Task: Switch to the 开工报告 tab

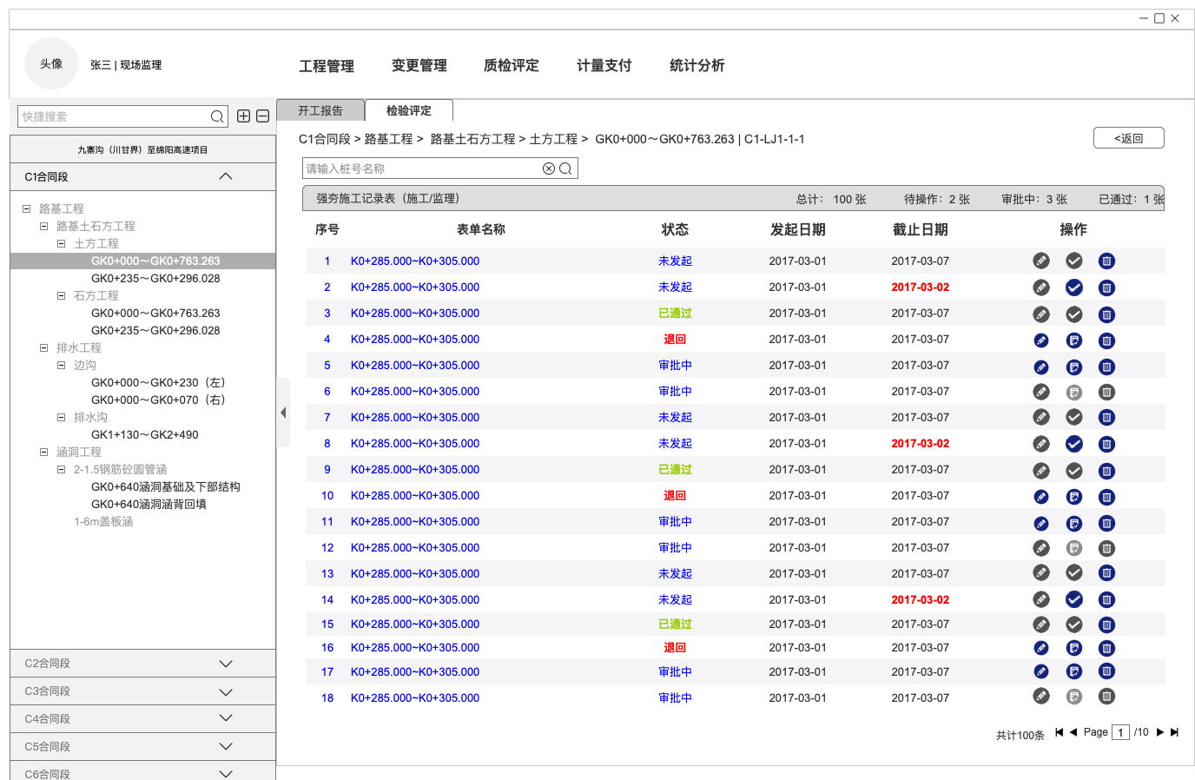Action: (x=320, y=110)
